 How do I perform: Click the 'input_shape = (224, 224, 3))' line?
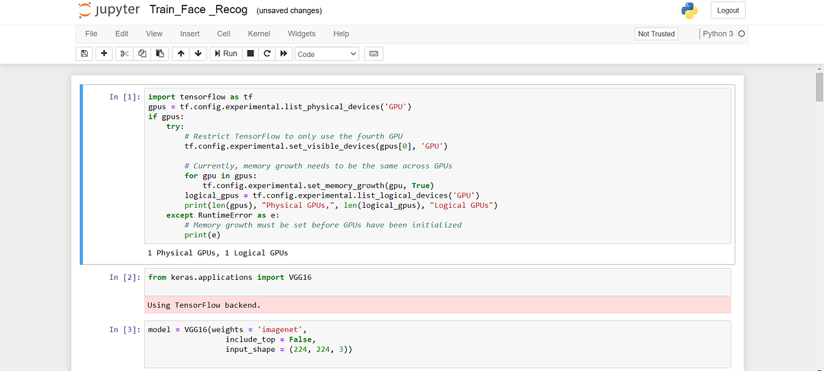(289, 350)
